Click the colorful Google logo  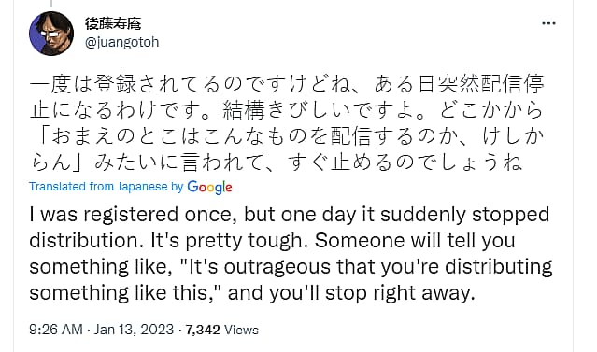point(210,187)
